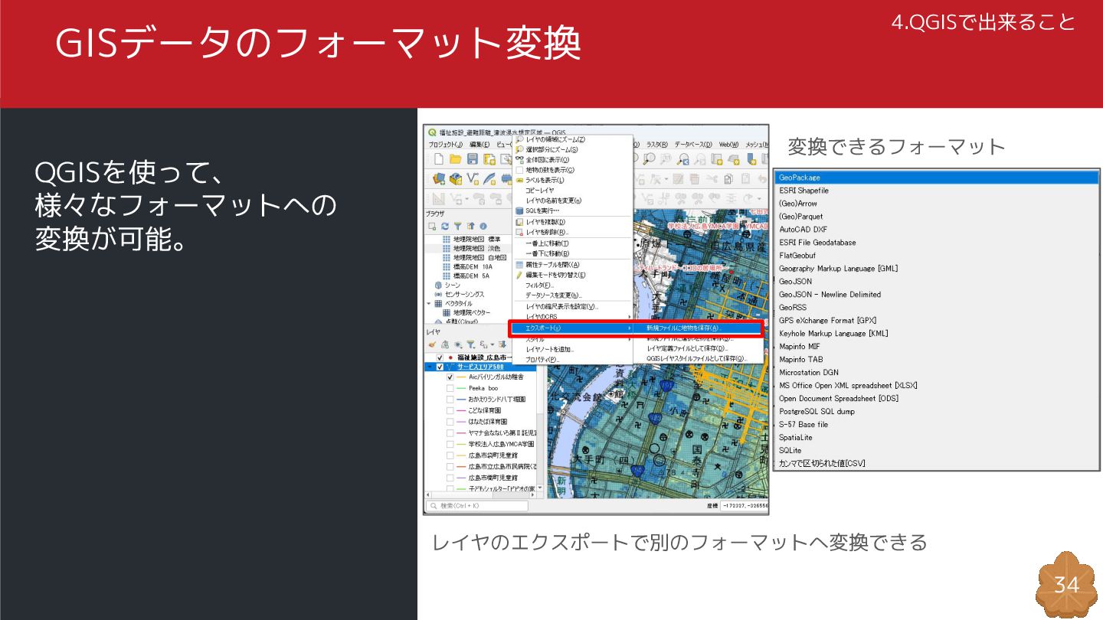
Task: Select GPS eXchange Format [GPX] option
Action: (936, 321)
